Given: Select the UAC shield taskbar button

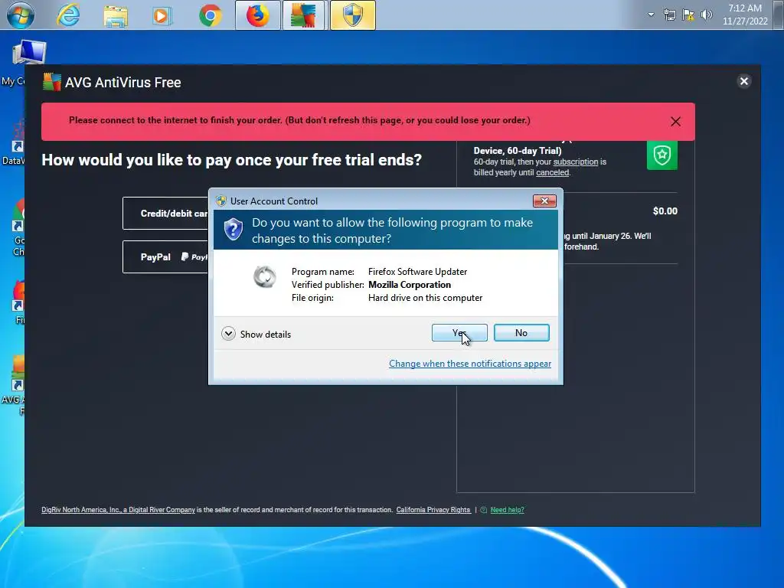Looking at the screenshot, I should [x=352, y=15].
